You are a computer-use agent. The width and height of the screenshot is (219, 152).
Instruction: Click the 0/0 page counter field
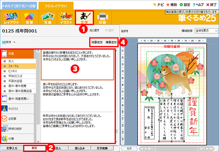pyautogui.click(x=129, y=149)
